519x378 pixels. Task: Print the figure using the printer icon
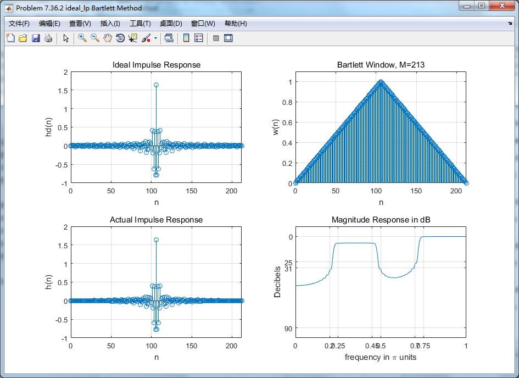48,38
